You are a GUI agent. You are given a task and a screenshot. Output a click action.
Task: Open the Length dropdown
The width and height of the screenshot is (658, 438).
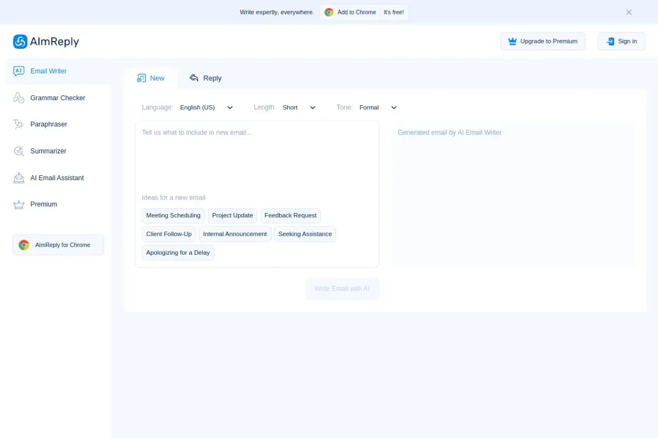pyautogui.click(x=299, y=107)
